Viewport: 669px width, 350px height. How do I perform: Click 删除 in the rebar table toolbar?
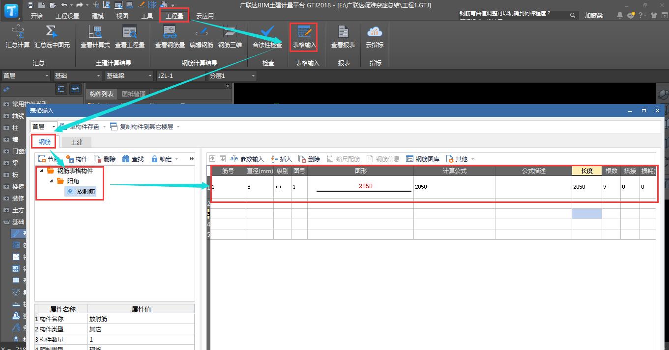click(x=309, y=159)
